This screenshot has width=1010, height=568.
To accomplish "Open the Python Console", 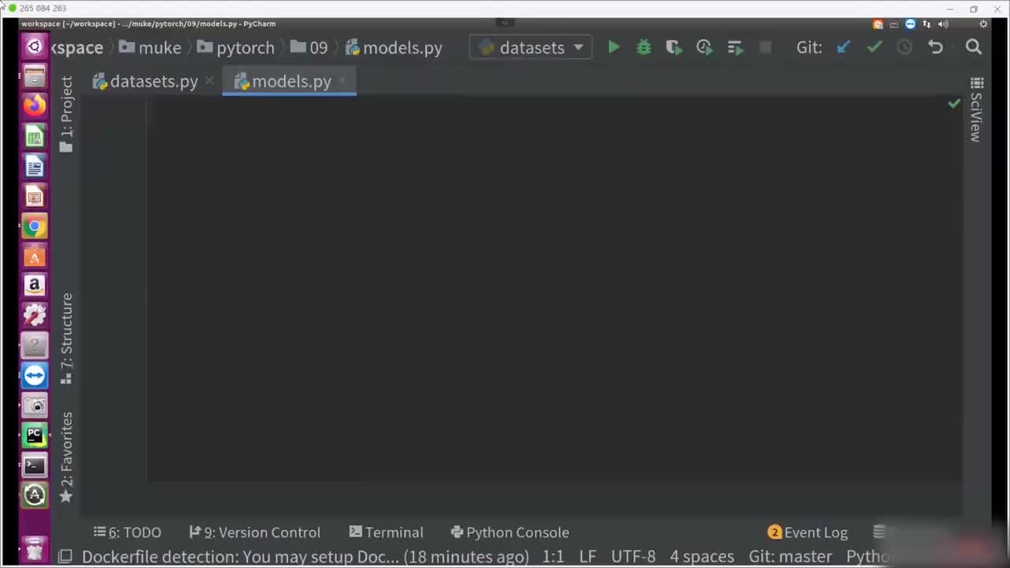I will tap(510, 532).
